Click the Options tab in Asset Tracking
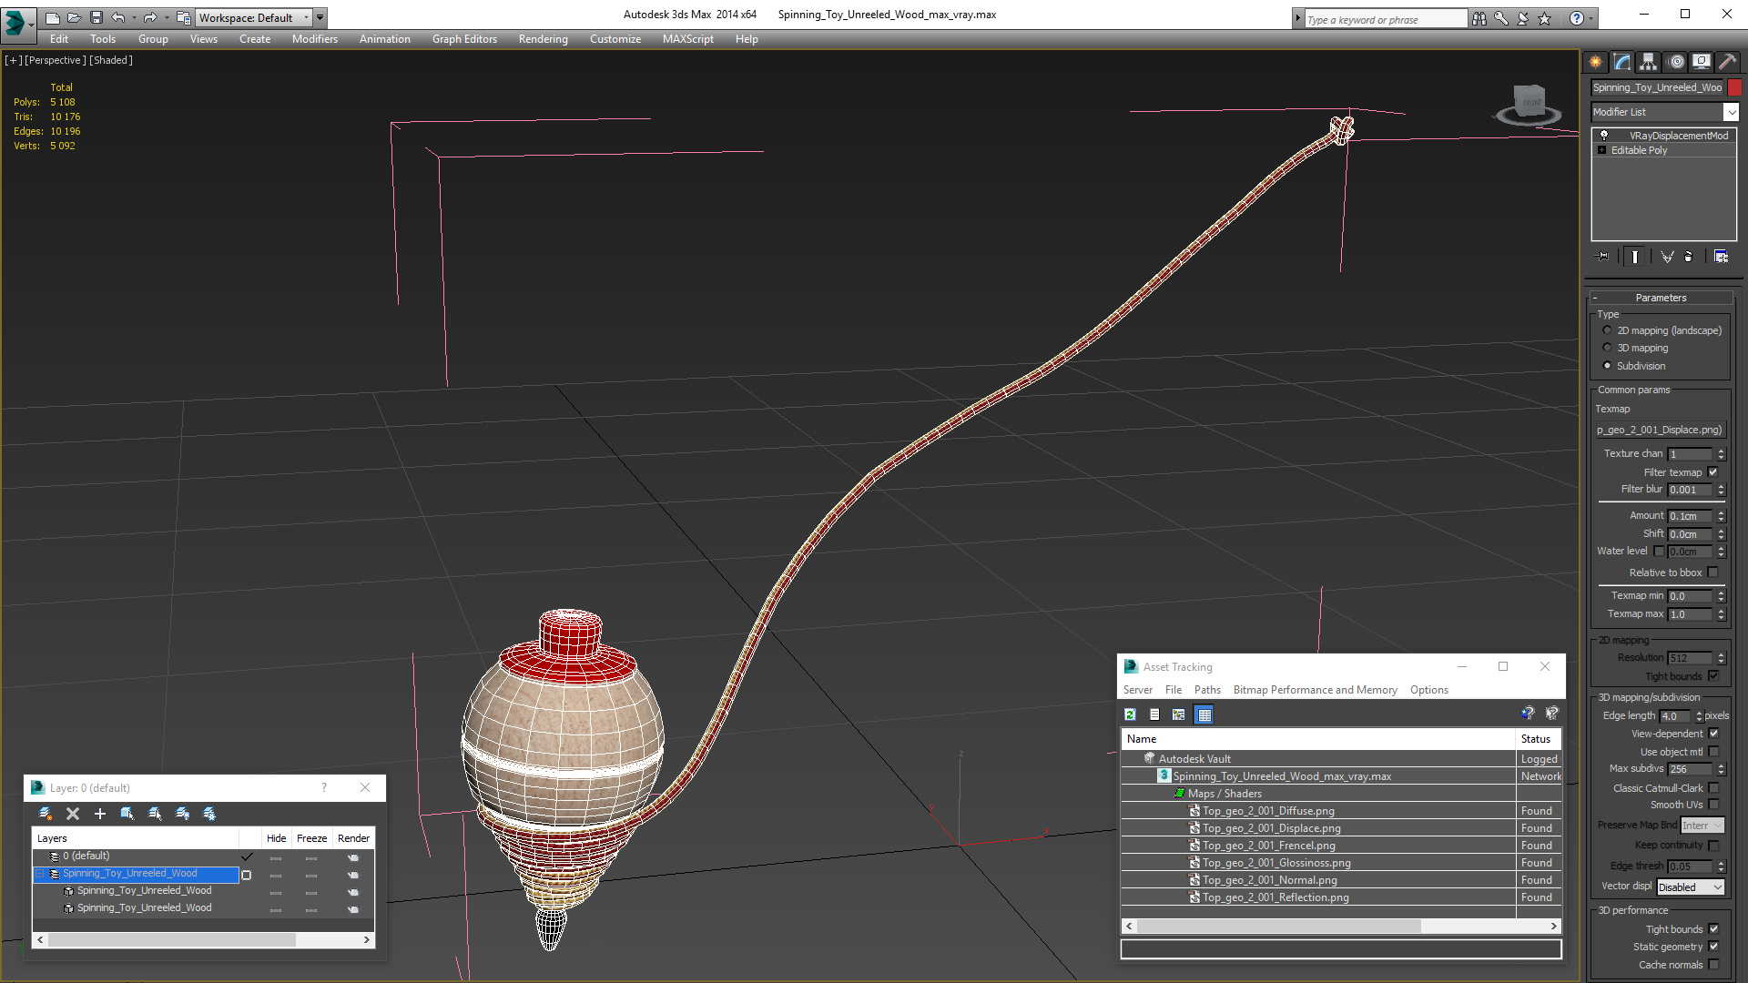Screen dimensions: 1748x983 [x=1430, y=689]
